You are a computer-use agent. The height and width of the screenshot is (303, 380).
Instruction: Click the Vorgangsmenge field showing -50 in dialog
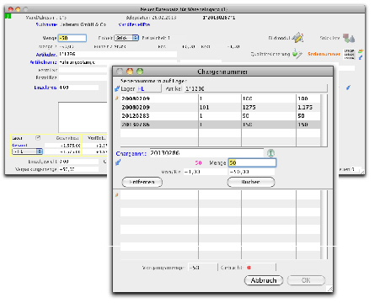[203, 268]
